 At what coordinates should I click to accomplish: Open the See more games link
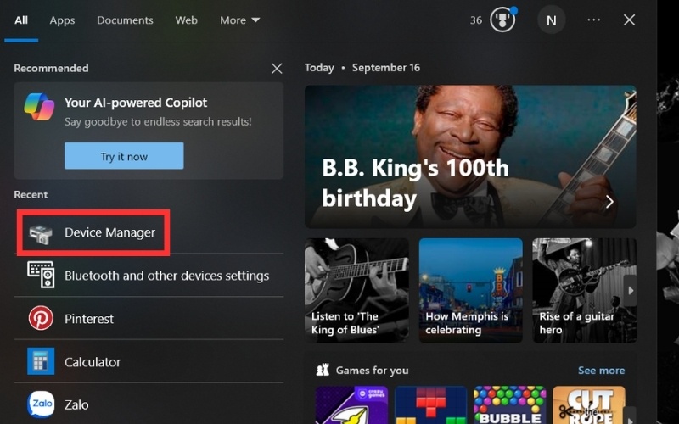(601, 371)
